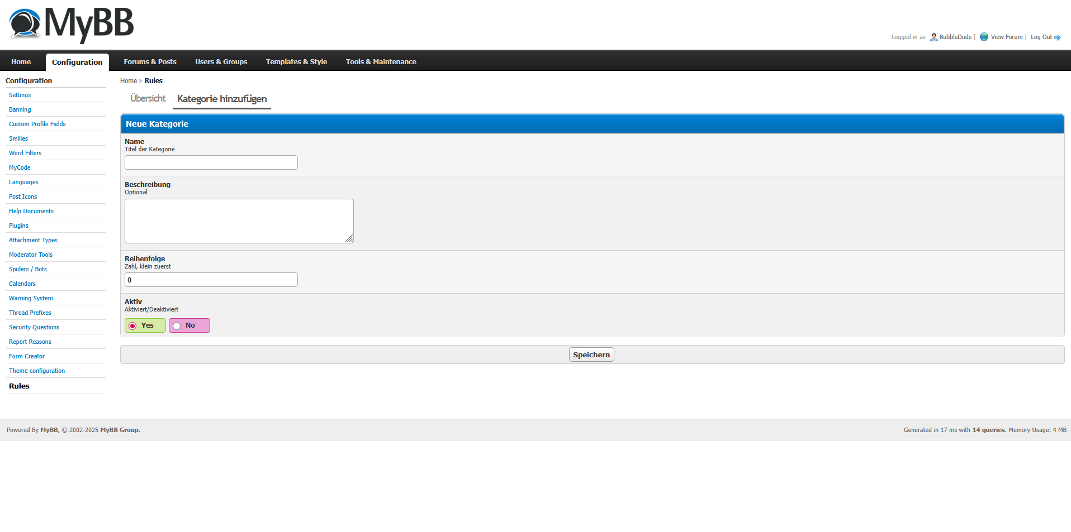
Task: Click the user avatar icon beside BubbleDude
Action: click(933, 37)
